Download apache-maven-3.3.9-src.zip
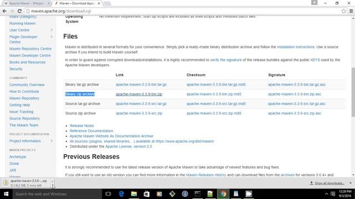 (x=139, y=113)
